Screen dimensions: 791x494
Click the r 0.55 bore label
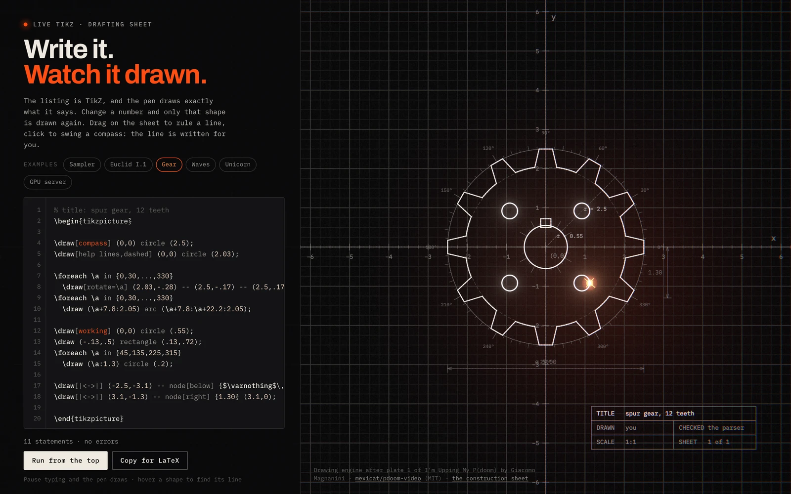click(x=570, y=236)
